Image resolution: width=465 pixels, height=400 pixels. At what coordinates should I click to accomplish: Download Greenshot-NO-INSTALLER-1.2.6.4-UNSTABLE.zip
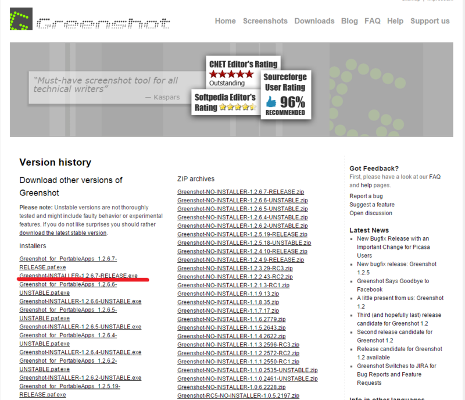(242, 217)
